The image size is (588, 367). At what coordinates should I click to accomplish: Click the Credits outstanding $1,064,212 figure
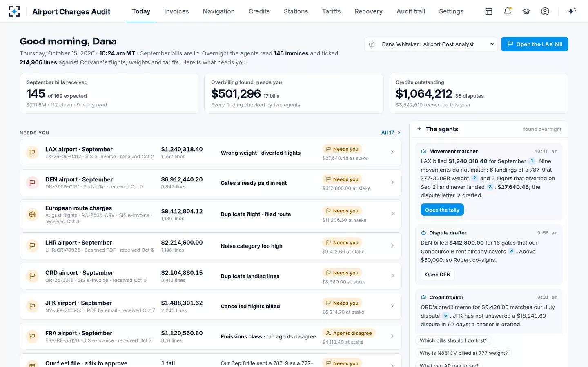(x=424, y=94)
